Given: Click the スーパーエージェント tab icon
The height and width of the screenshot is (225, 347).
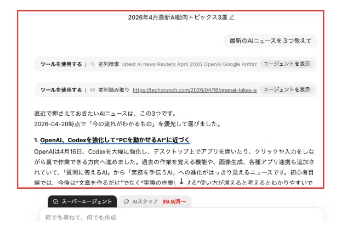Looking at the screenshot, I should tap(55, 201).
